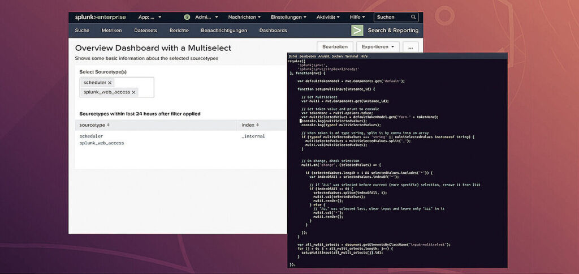
Task: Click the require([ line in the terminal
Action: (x=295, y=61)
